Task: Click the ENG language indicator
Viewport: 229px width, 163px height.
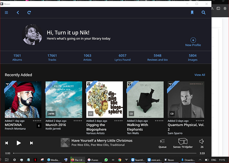Action: 214,160
